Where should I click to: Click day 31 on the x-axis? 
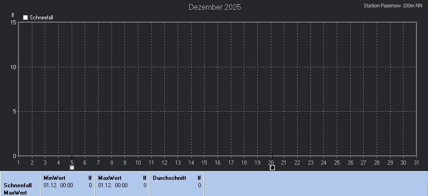(416, 162)
